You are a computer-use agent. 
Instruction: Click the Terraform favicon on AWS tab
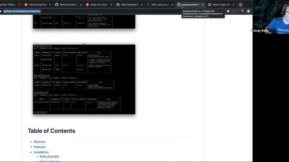148,4
